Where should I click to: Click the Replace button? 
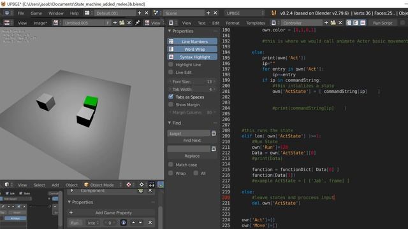pyautogui.click(x=193, y=156)
